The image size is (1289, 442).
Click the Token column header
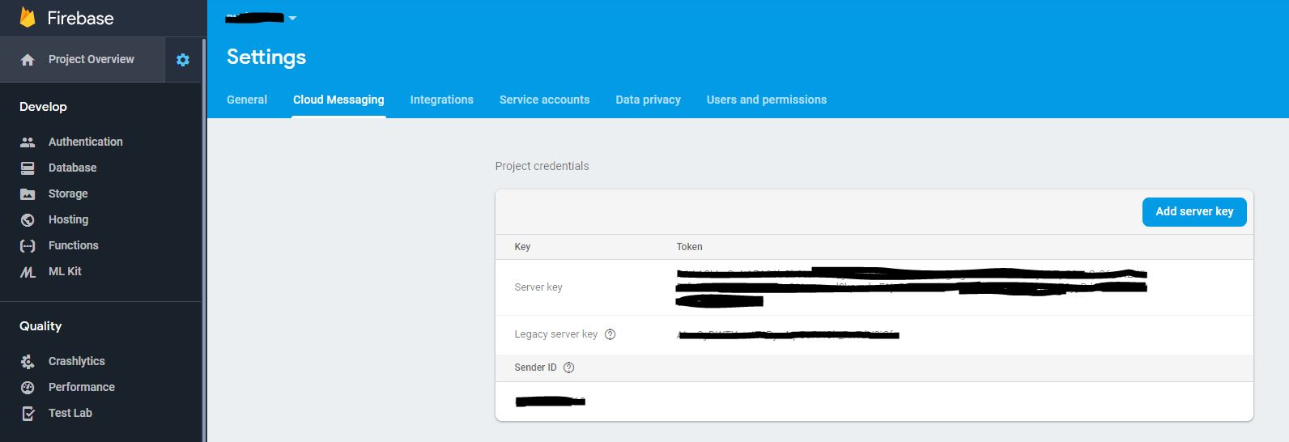pyautogui.click(x=690, y=247)
